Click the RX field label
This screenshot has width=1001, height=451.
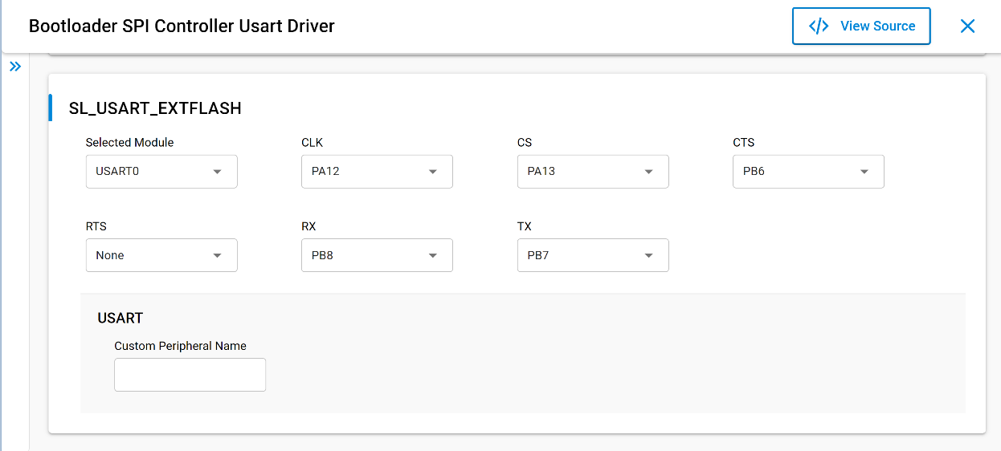(x=309, y=226)
